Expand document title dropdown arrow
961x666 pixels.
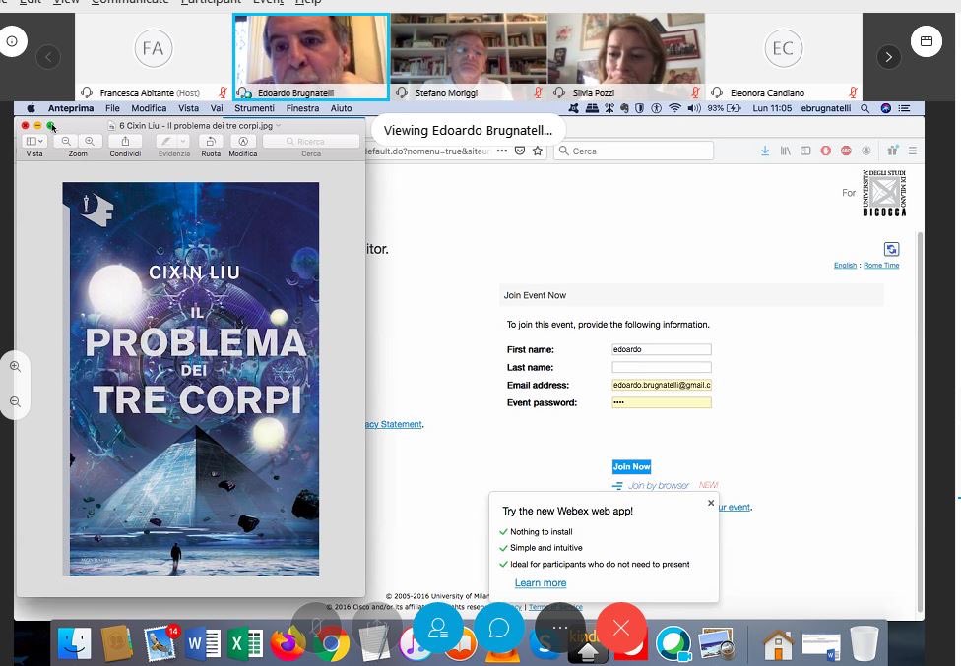pos(279,126)
